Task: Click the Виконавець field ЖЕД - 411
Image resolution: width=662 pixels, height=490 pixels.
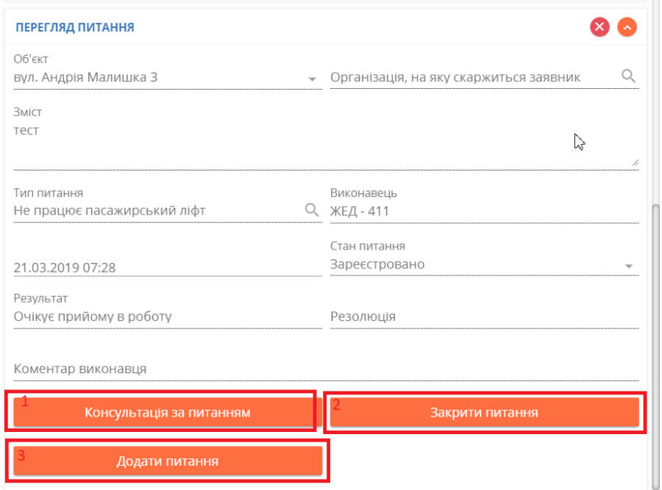Action: [x=484, y=211]
